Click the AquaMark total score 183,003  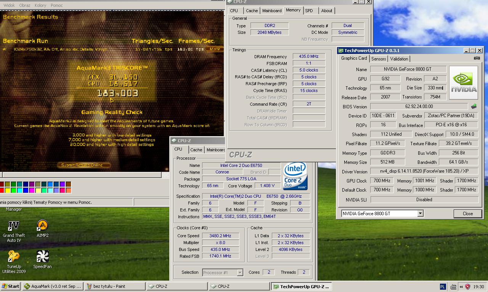click(117, 93)
